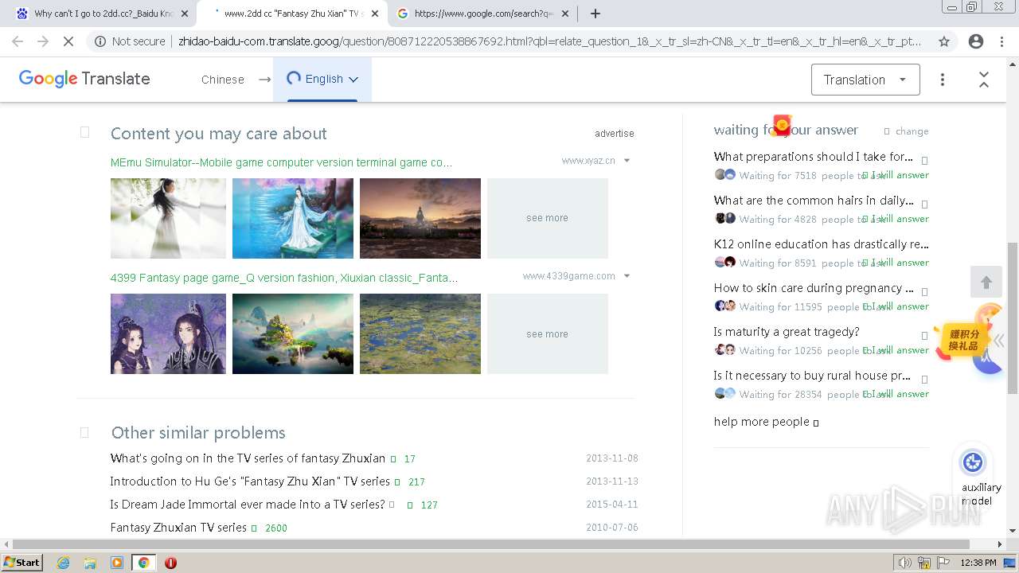This screenshot has width=1019, height=573.
Task: Open 'Is maturity a great tragedy?' question
Action: point(787,332)
